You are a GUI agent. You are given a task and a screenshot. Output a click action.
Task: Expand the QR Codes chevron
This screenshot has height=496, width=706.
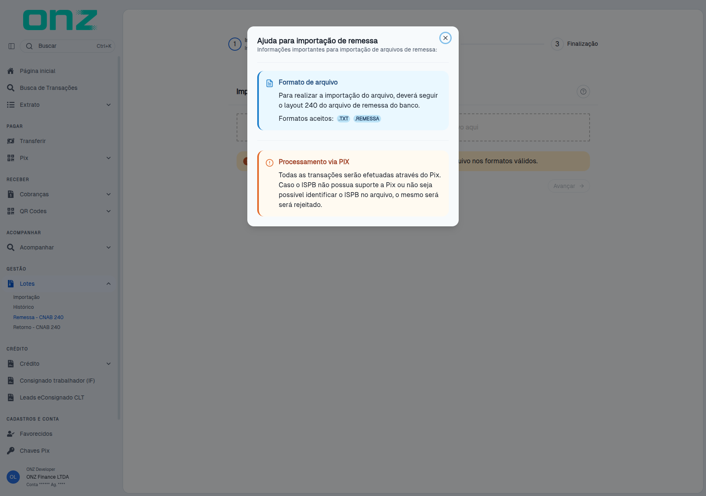(109, 211)
